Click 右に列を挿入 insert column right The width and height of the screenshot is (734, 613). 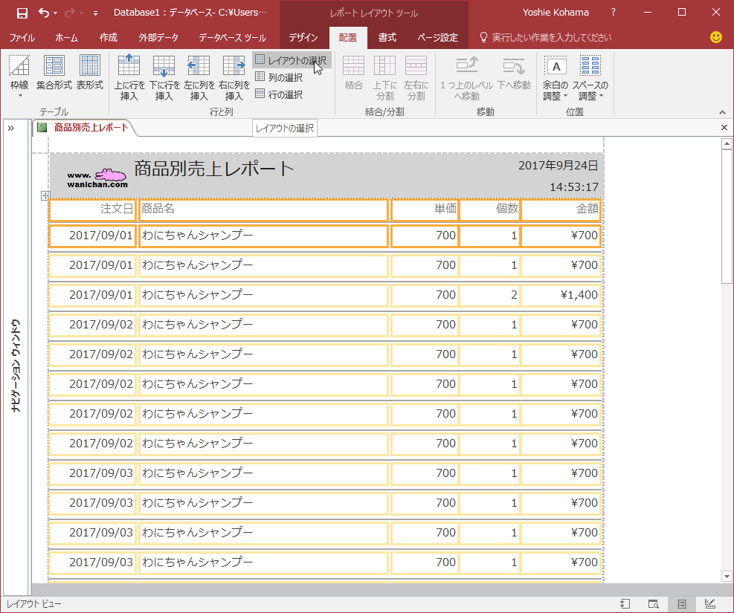[x=234, y=77]
